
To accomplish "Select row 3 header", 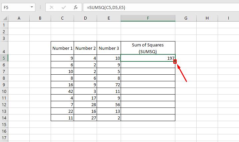I will (4, 38).
